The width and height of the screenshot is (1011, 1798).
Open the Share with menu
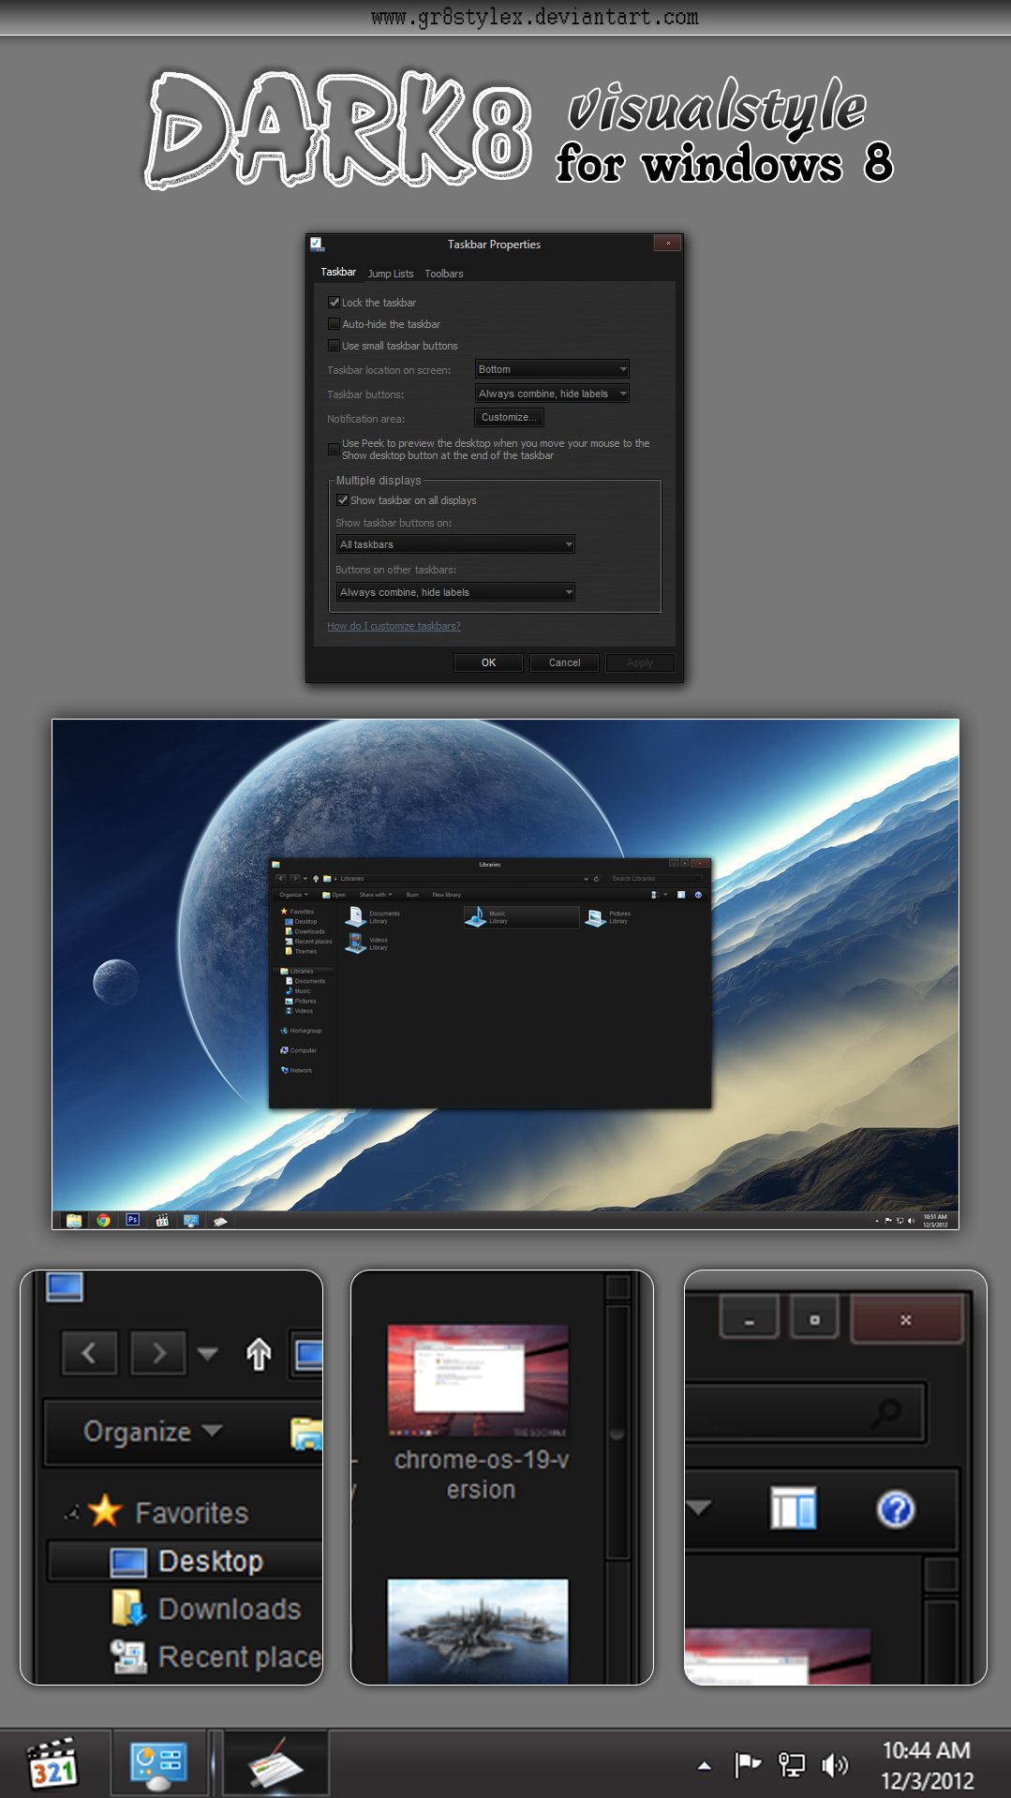click(x=376, y=895)
